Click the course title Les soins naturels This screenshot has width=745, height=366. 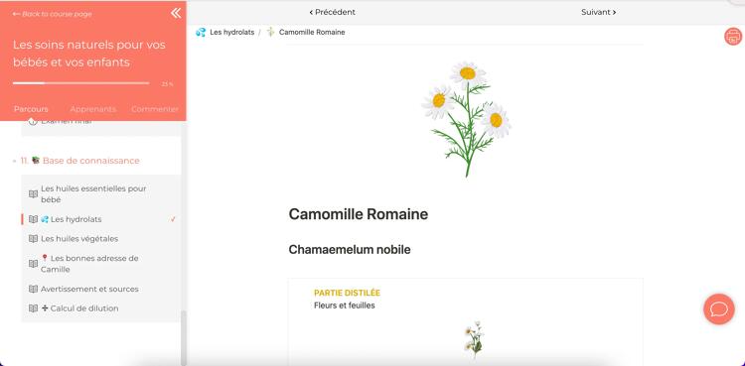coord(88,54)
